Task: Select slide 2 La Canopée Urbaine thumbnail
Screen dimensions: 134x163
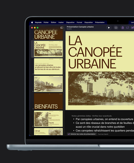Action: tap(48, 49)
